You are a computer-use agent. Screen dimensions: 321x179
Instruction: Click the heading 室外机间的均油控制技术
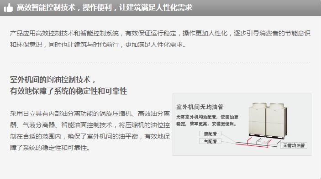coord(53,80)
